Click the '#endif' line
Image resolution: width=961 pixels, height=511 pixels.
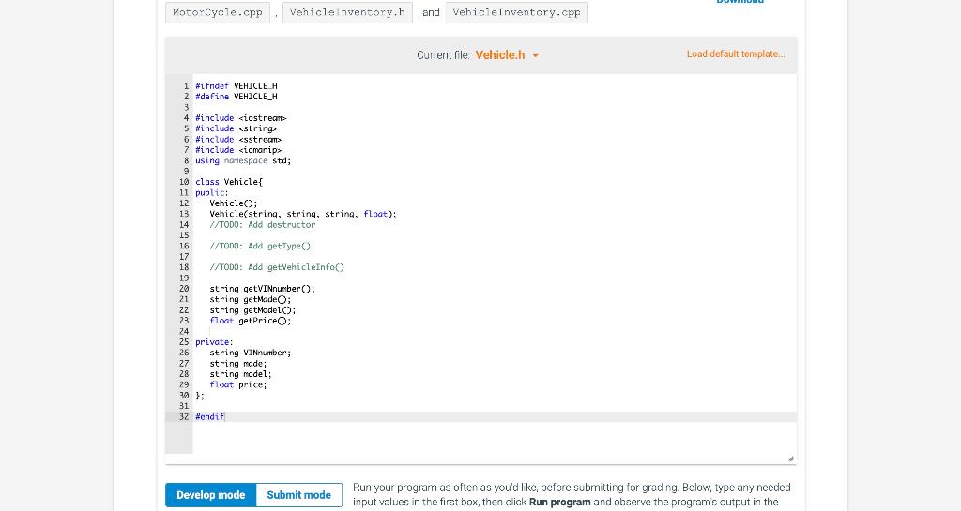tap(209, 416)
